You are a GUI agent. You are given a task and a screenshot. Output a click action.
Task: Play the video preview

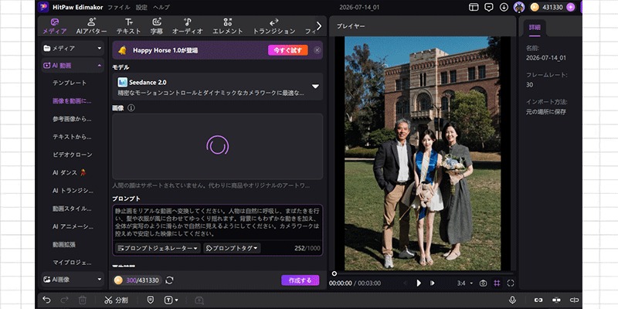[419, 283]
